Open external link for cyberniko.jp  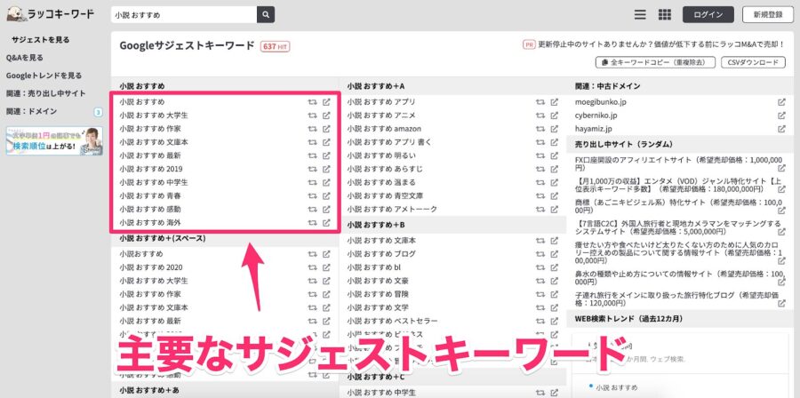coord(781,115)
